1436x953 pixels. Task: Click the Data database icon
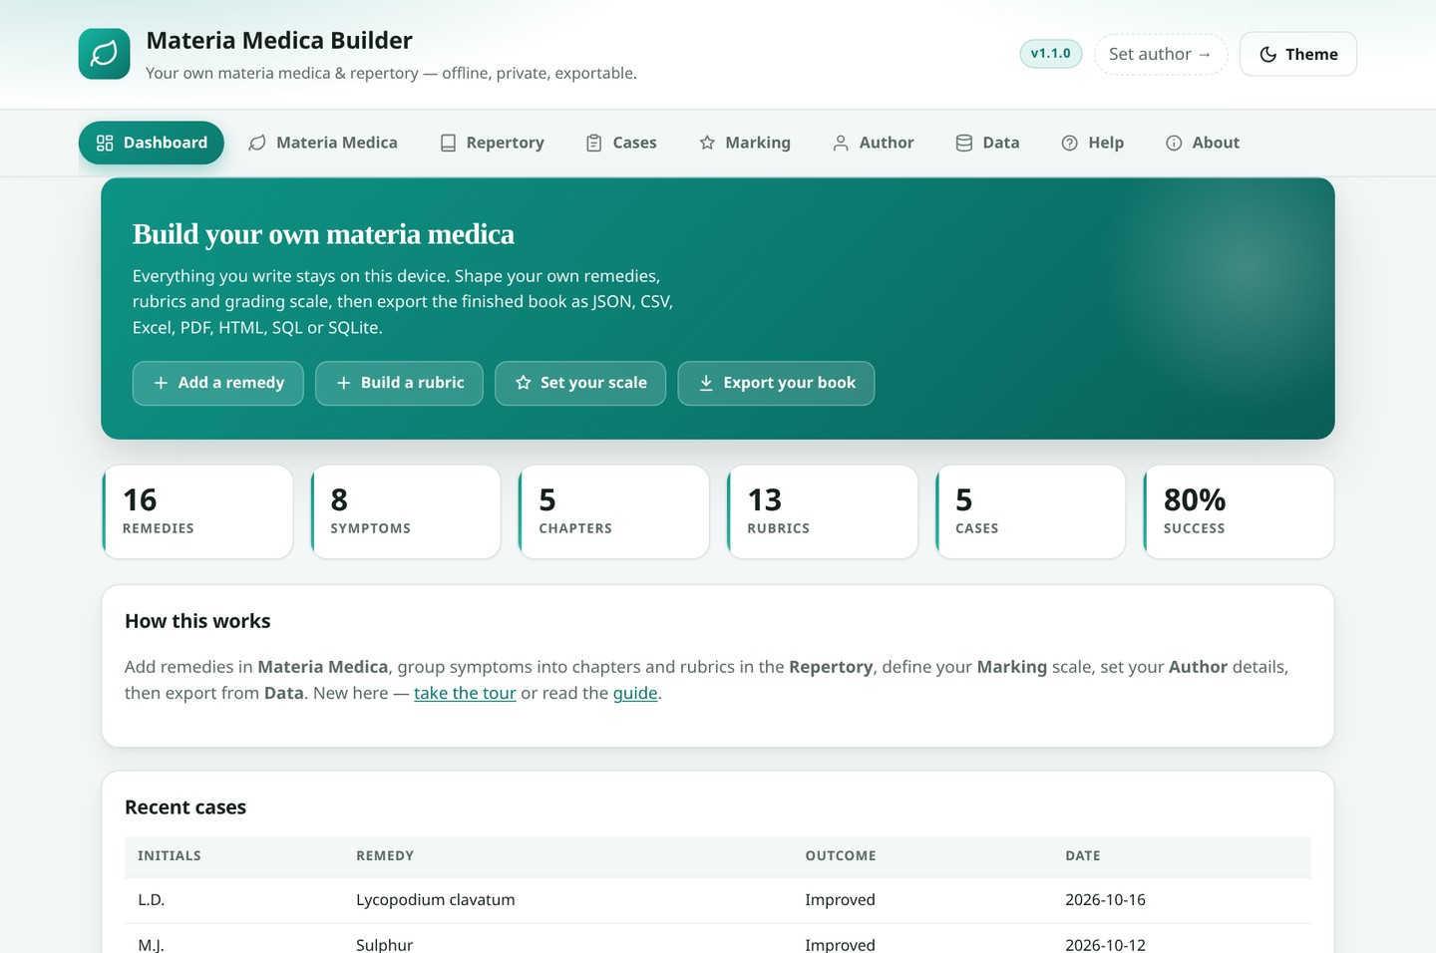964,143
